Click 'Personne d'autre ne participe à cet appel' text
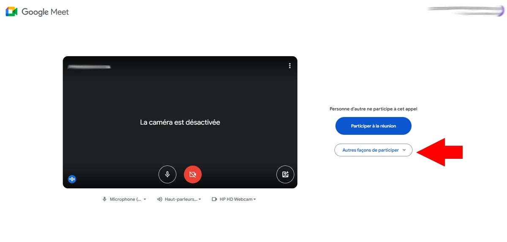The width and height of the screenshot is (507, 242). tap(373, 109)
